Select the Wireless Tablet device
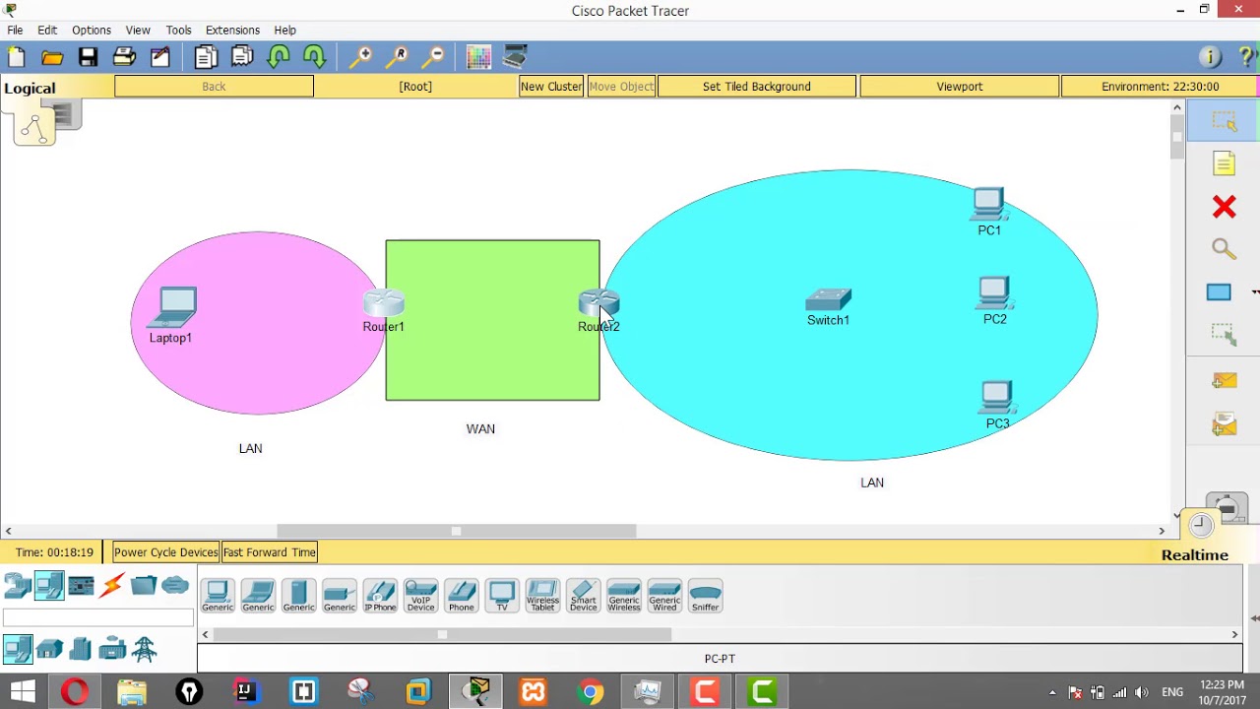1260x709 pixels. click(x=542, y=596)
